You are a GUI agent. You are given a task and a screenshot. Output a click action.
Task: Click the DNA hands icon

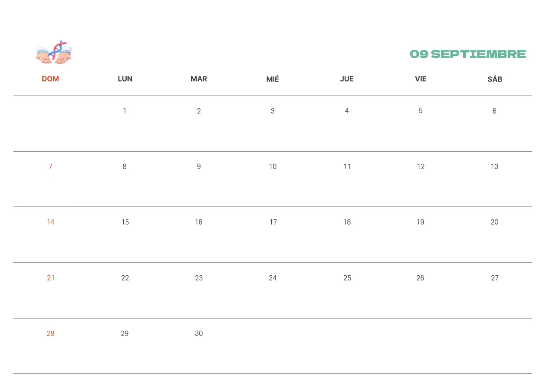54,53
